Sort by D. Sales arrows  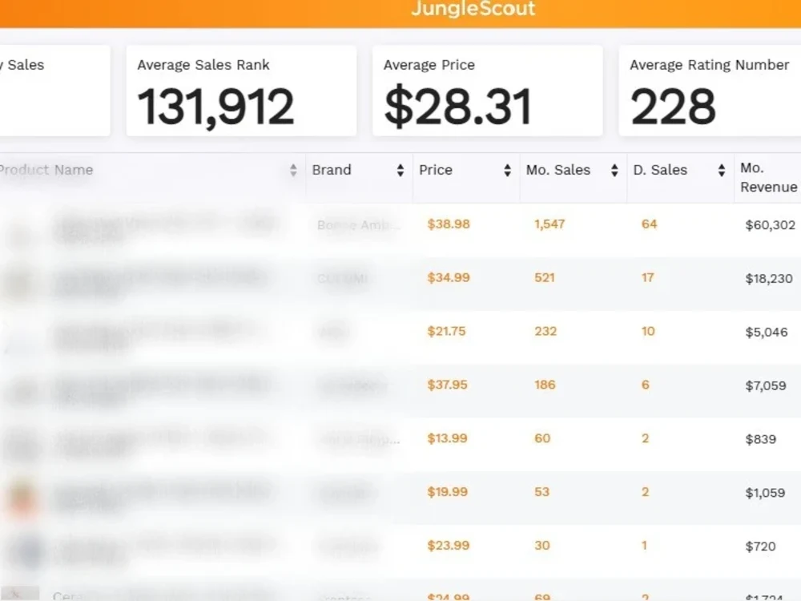[722, 170]
